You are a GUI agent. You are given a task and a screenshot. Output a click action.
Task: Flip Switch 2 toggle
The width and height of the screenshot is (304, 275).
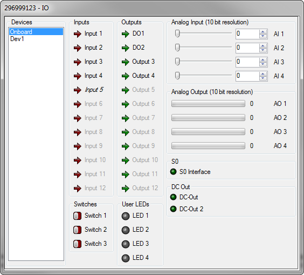[78, 230]
